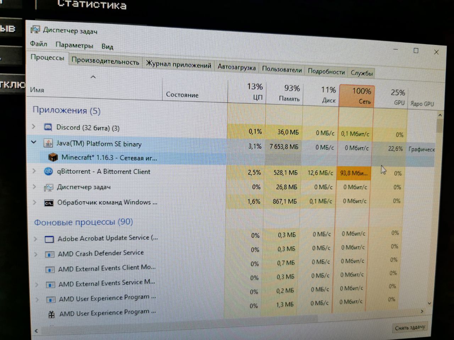Click the Обработчик команд Windows icon
Image resolution: width=454 pixels, height=340 pixels.
pyautogui.click(x=49, y=203)
